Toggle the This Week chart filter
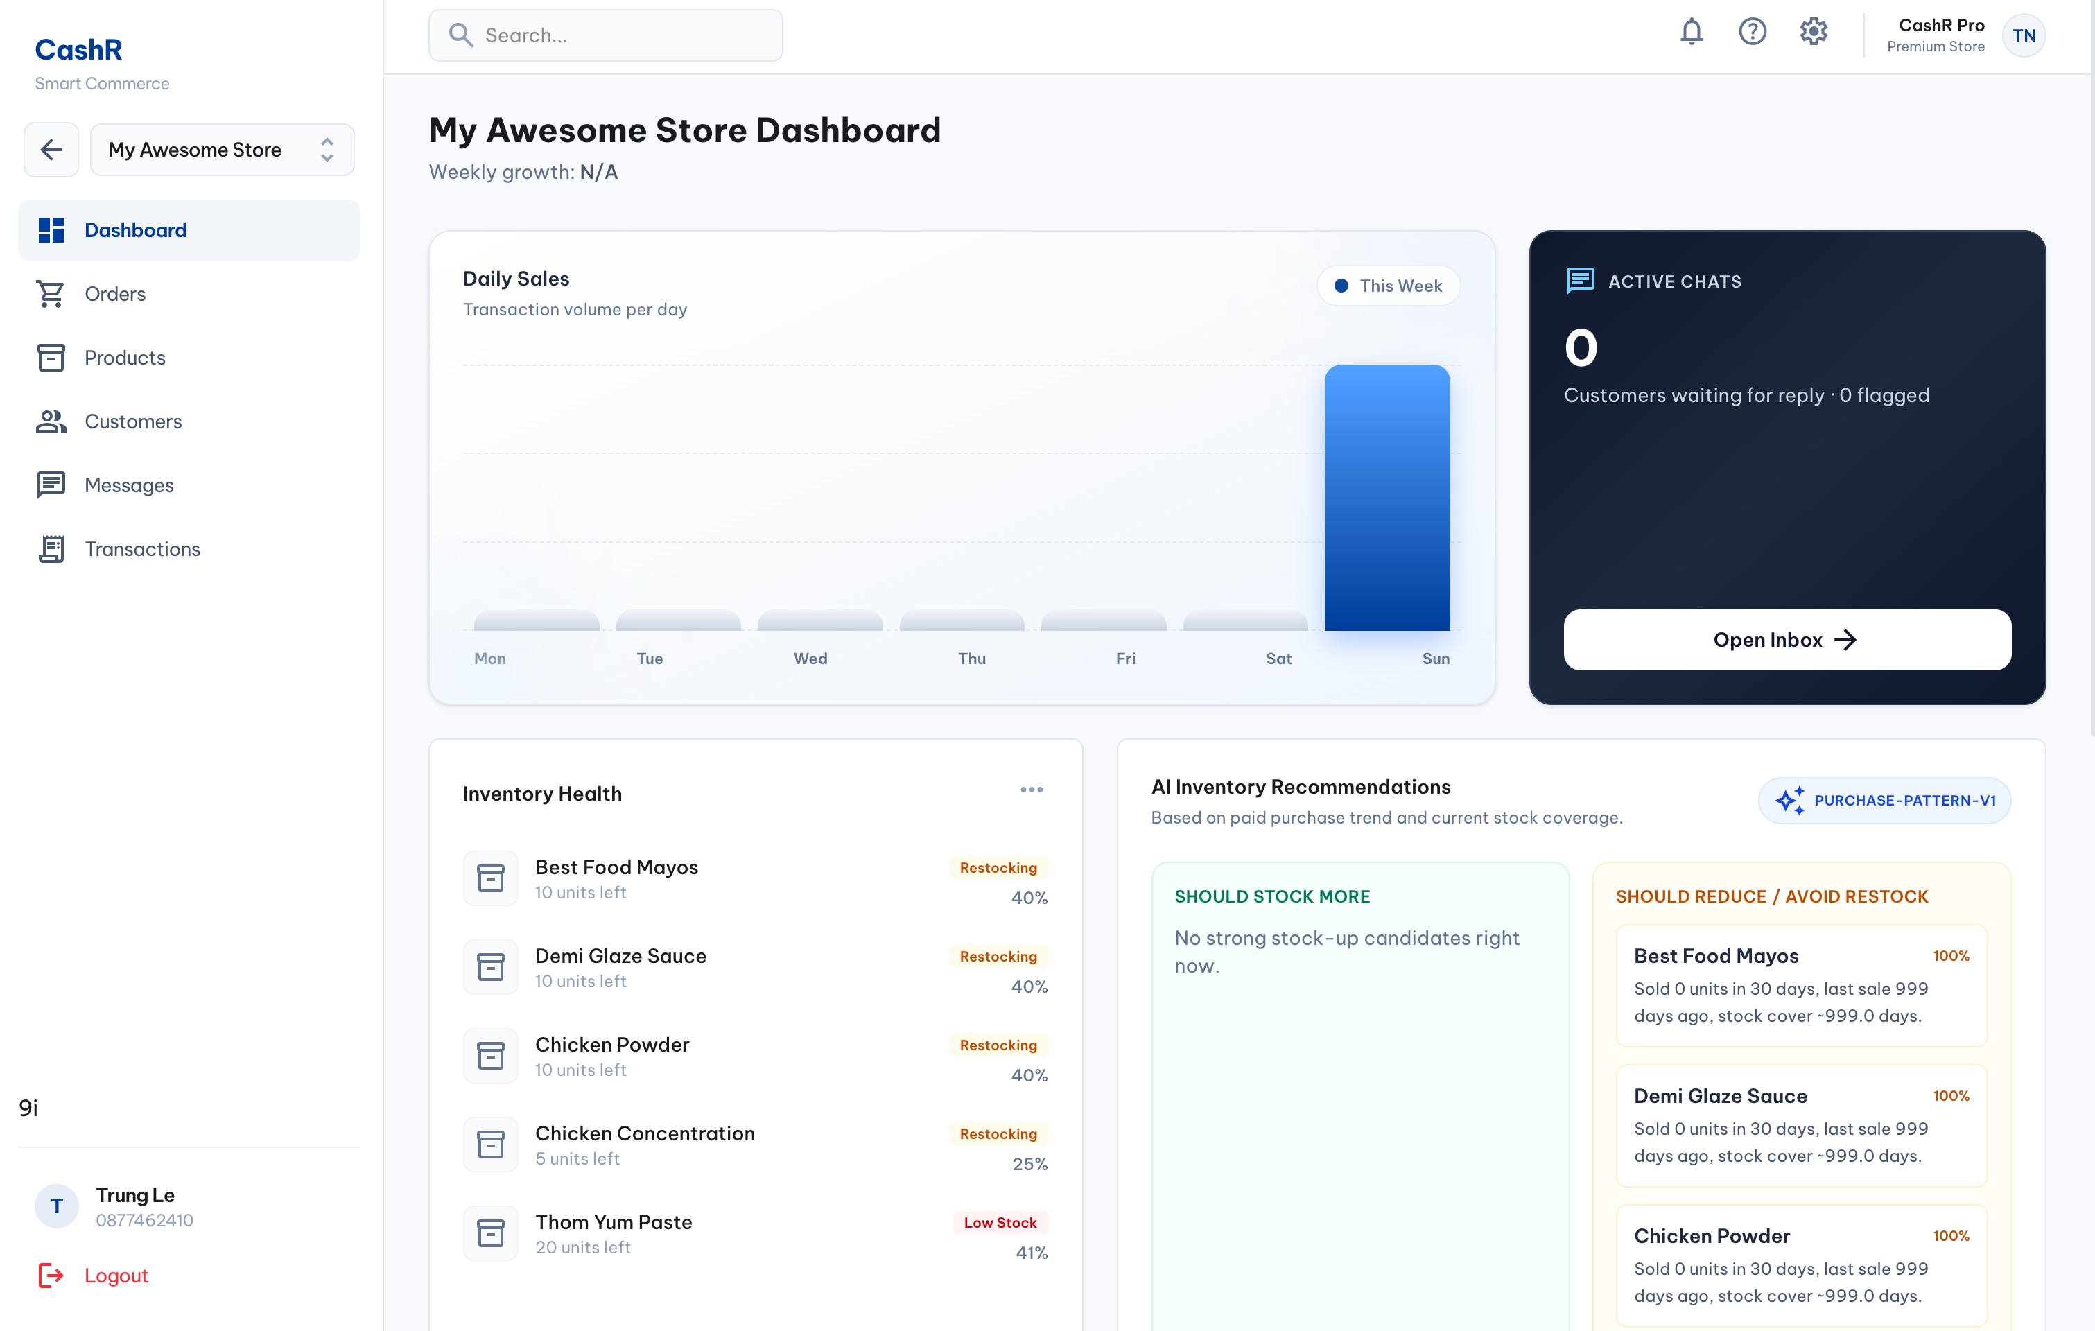This screenshot has width=2095, height=1331. click(1389, 286)
